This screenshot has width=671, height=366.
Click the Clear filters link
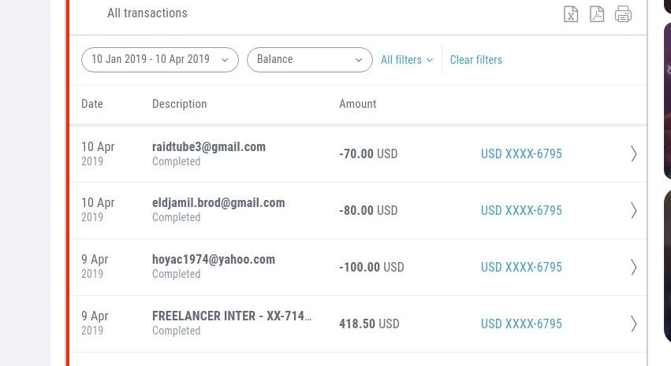click(475, 60)
